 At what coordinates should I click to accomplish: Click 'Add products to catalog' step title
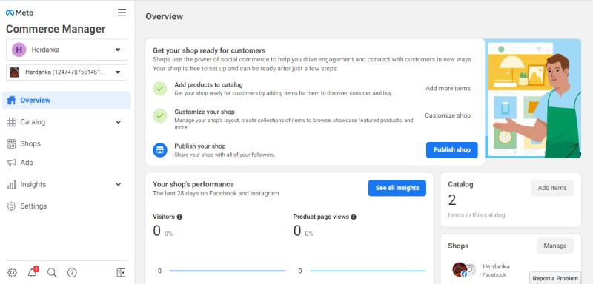point(209,85)
